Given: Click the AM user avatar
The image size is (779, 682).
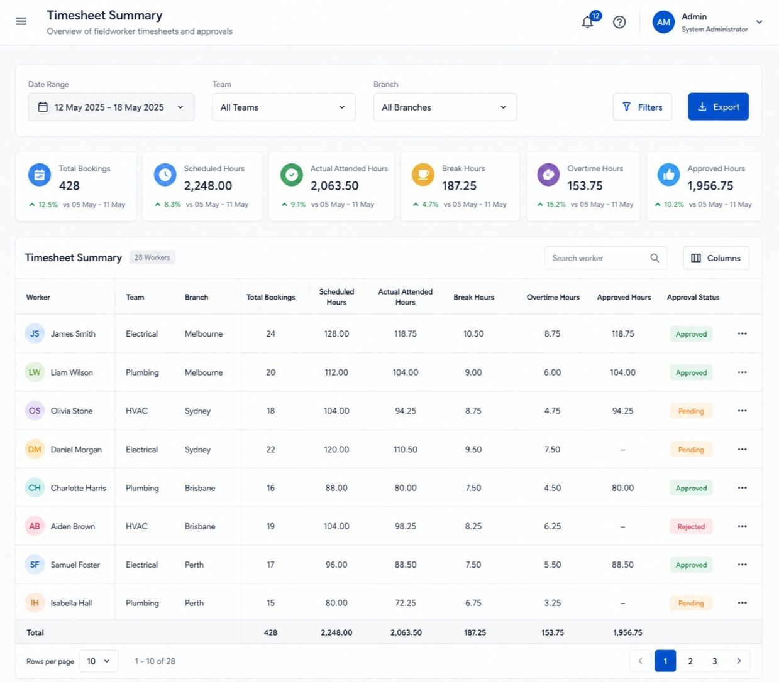Looking at the screenshot, I should (663, 22).
